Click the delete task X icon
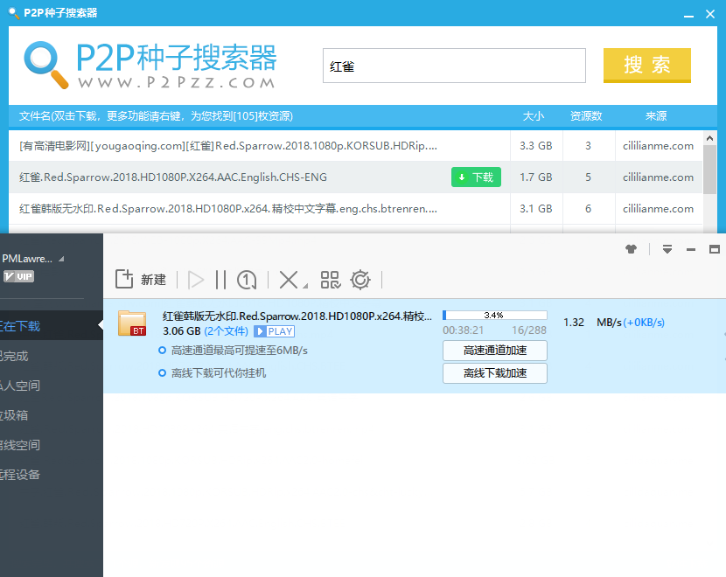726x577 pixels. pyautogui.click(x=289, y=280)
